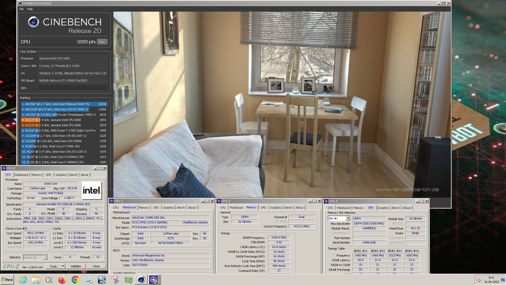
Task: Select Mainboard tab in SPD CPU-Z window
Action: 344,208
